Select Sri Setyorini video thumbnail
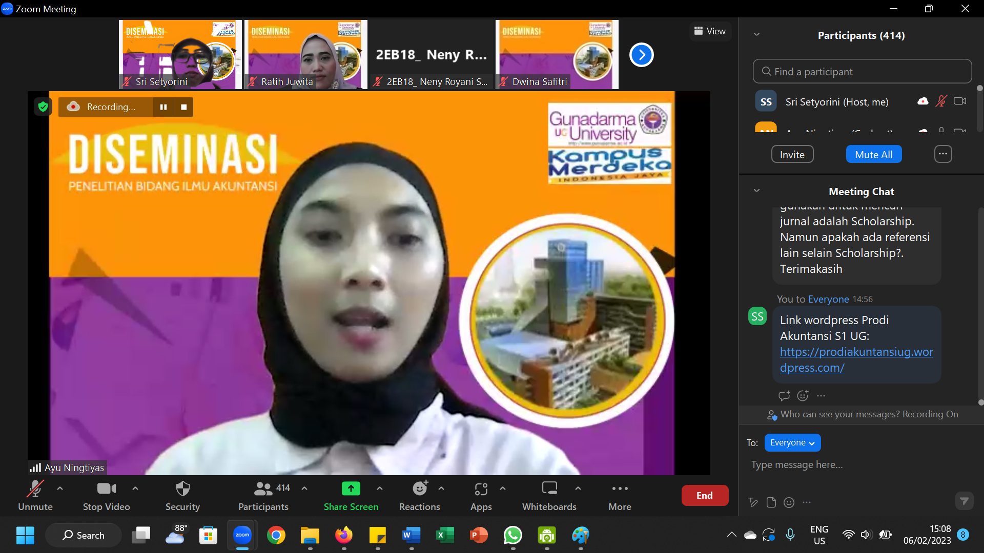The width and height of the screenshot is (984, 553). (180, 54)
